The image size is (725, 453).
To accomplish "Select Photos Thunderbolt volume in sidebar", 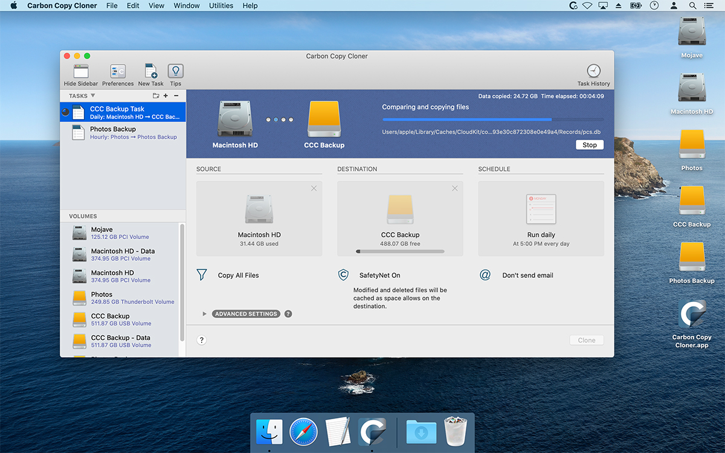I will [120, 298].
